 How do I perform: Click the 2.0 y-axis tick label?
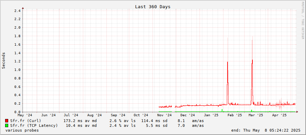(17, 28)
